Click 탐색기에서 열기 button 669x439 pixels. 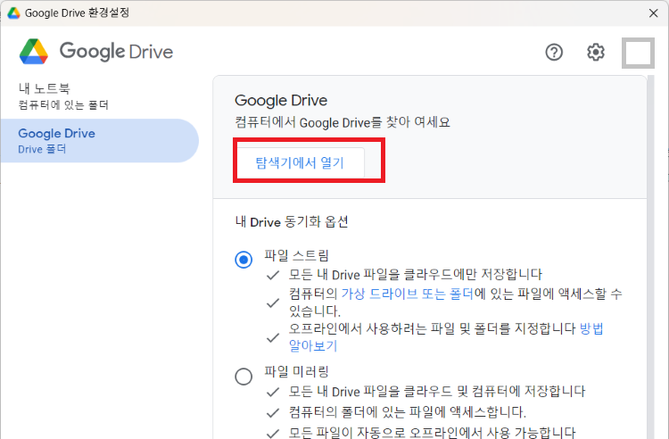pyautogui.click(x=301, y=162)
